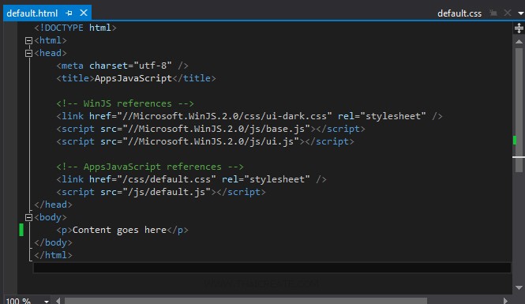Open the default.css tab

(459, 13)
